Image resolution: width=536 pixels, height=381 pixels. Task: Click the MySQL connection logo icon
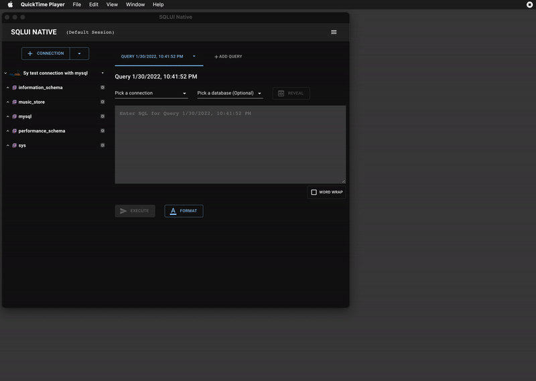pos(15,74)
